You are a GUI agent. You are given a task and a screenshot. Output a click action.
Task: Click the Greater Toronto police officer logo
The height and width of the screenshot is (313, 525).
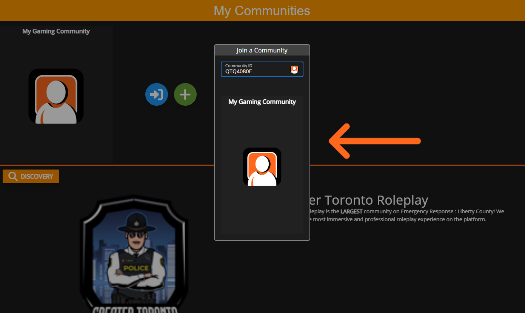point(134,253)
